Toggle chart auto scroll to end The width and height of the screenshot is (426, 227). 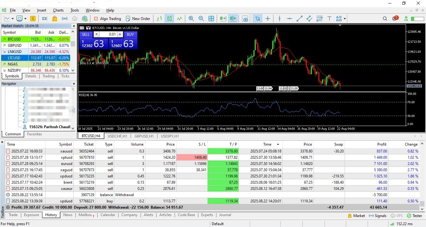click(x=223, y=19)
